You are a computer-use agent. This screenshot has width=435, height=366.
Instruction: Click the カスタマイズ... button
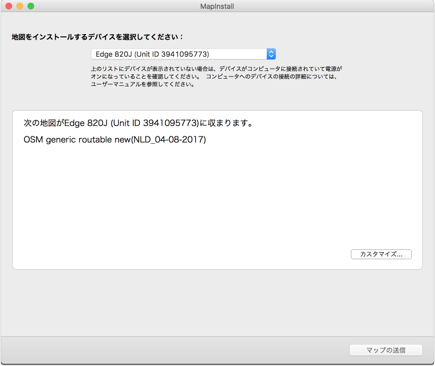tap(381, 254)
